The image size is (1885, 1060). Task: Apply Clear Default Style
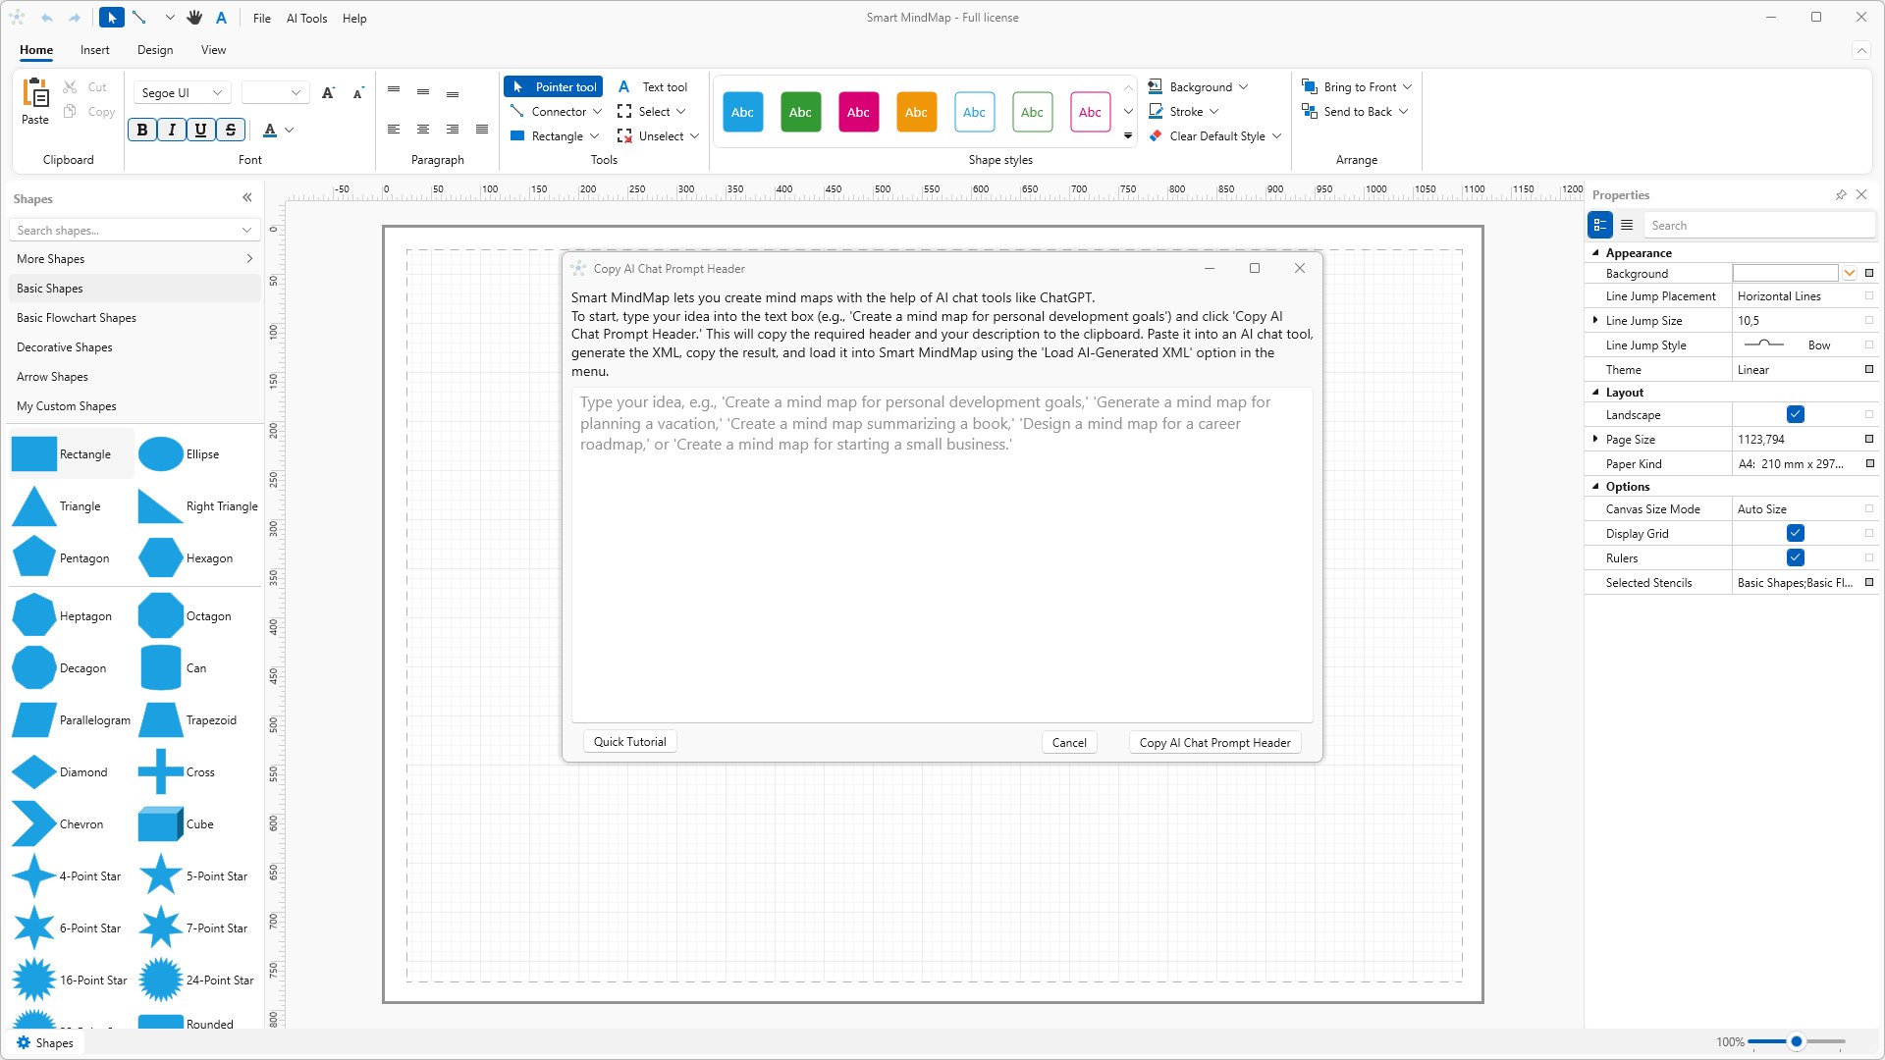pyautogui.click(x=1213, y=135)
